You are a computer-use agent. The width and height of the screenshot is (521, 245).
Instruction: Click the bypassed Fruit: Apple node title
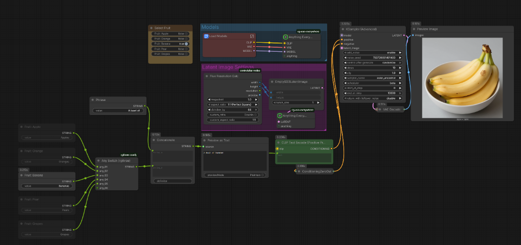tap(33, 127)
